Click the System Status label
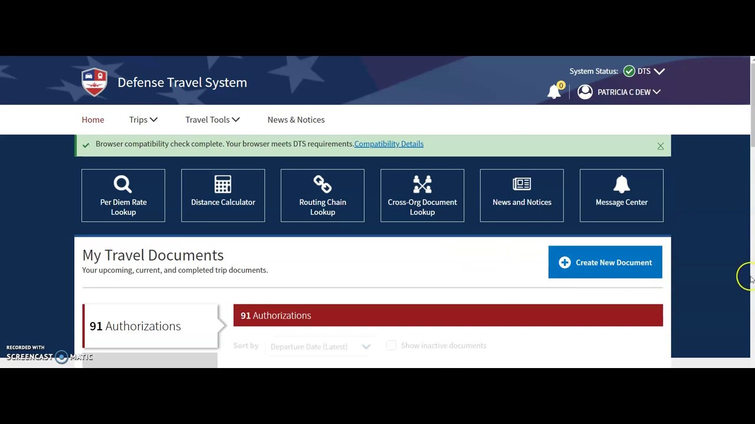Screen dimensions: 755x424 [593, 71]
